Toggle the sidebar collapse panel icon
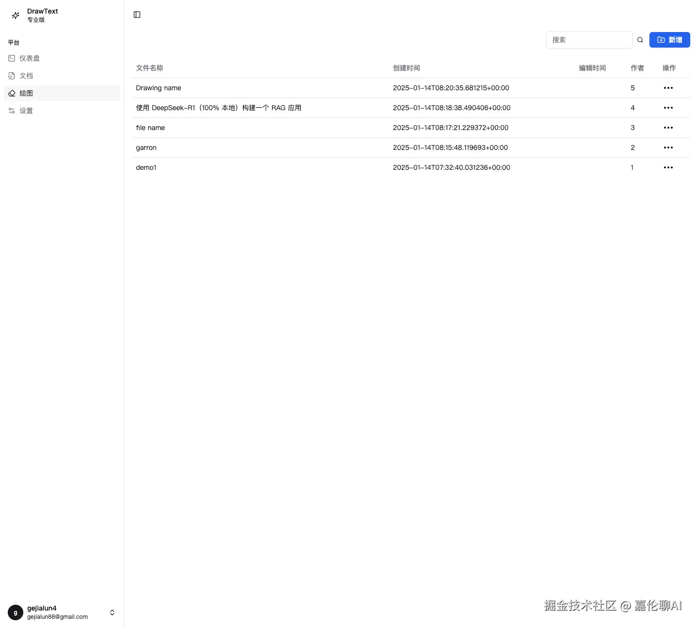 136,15
